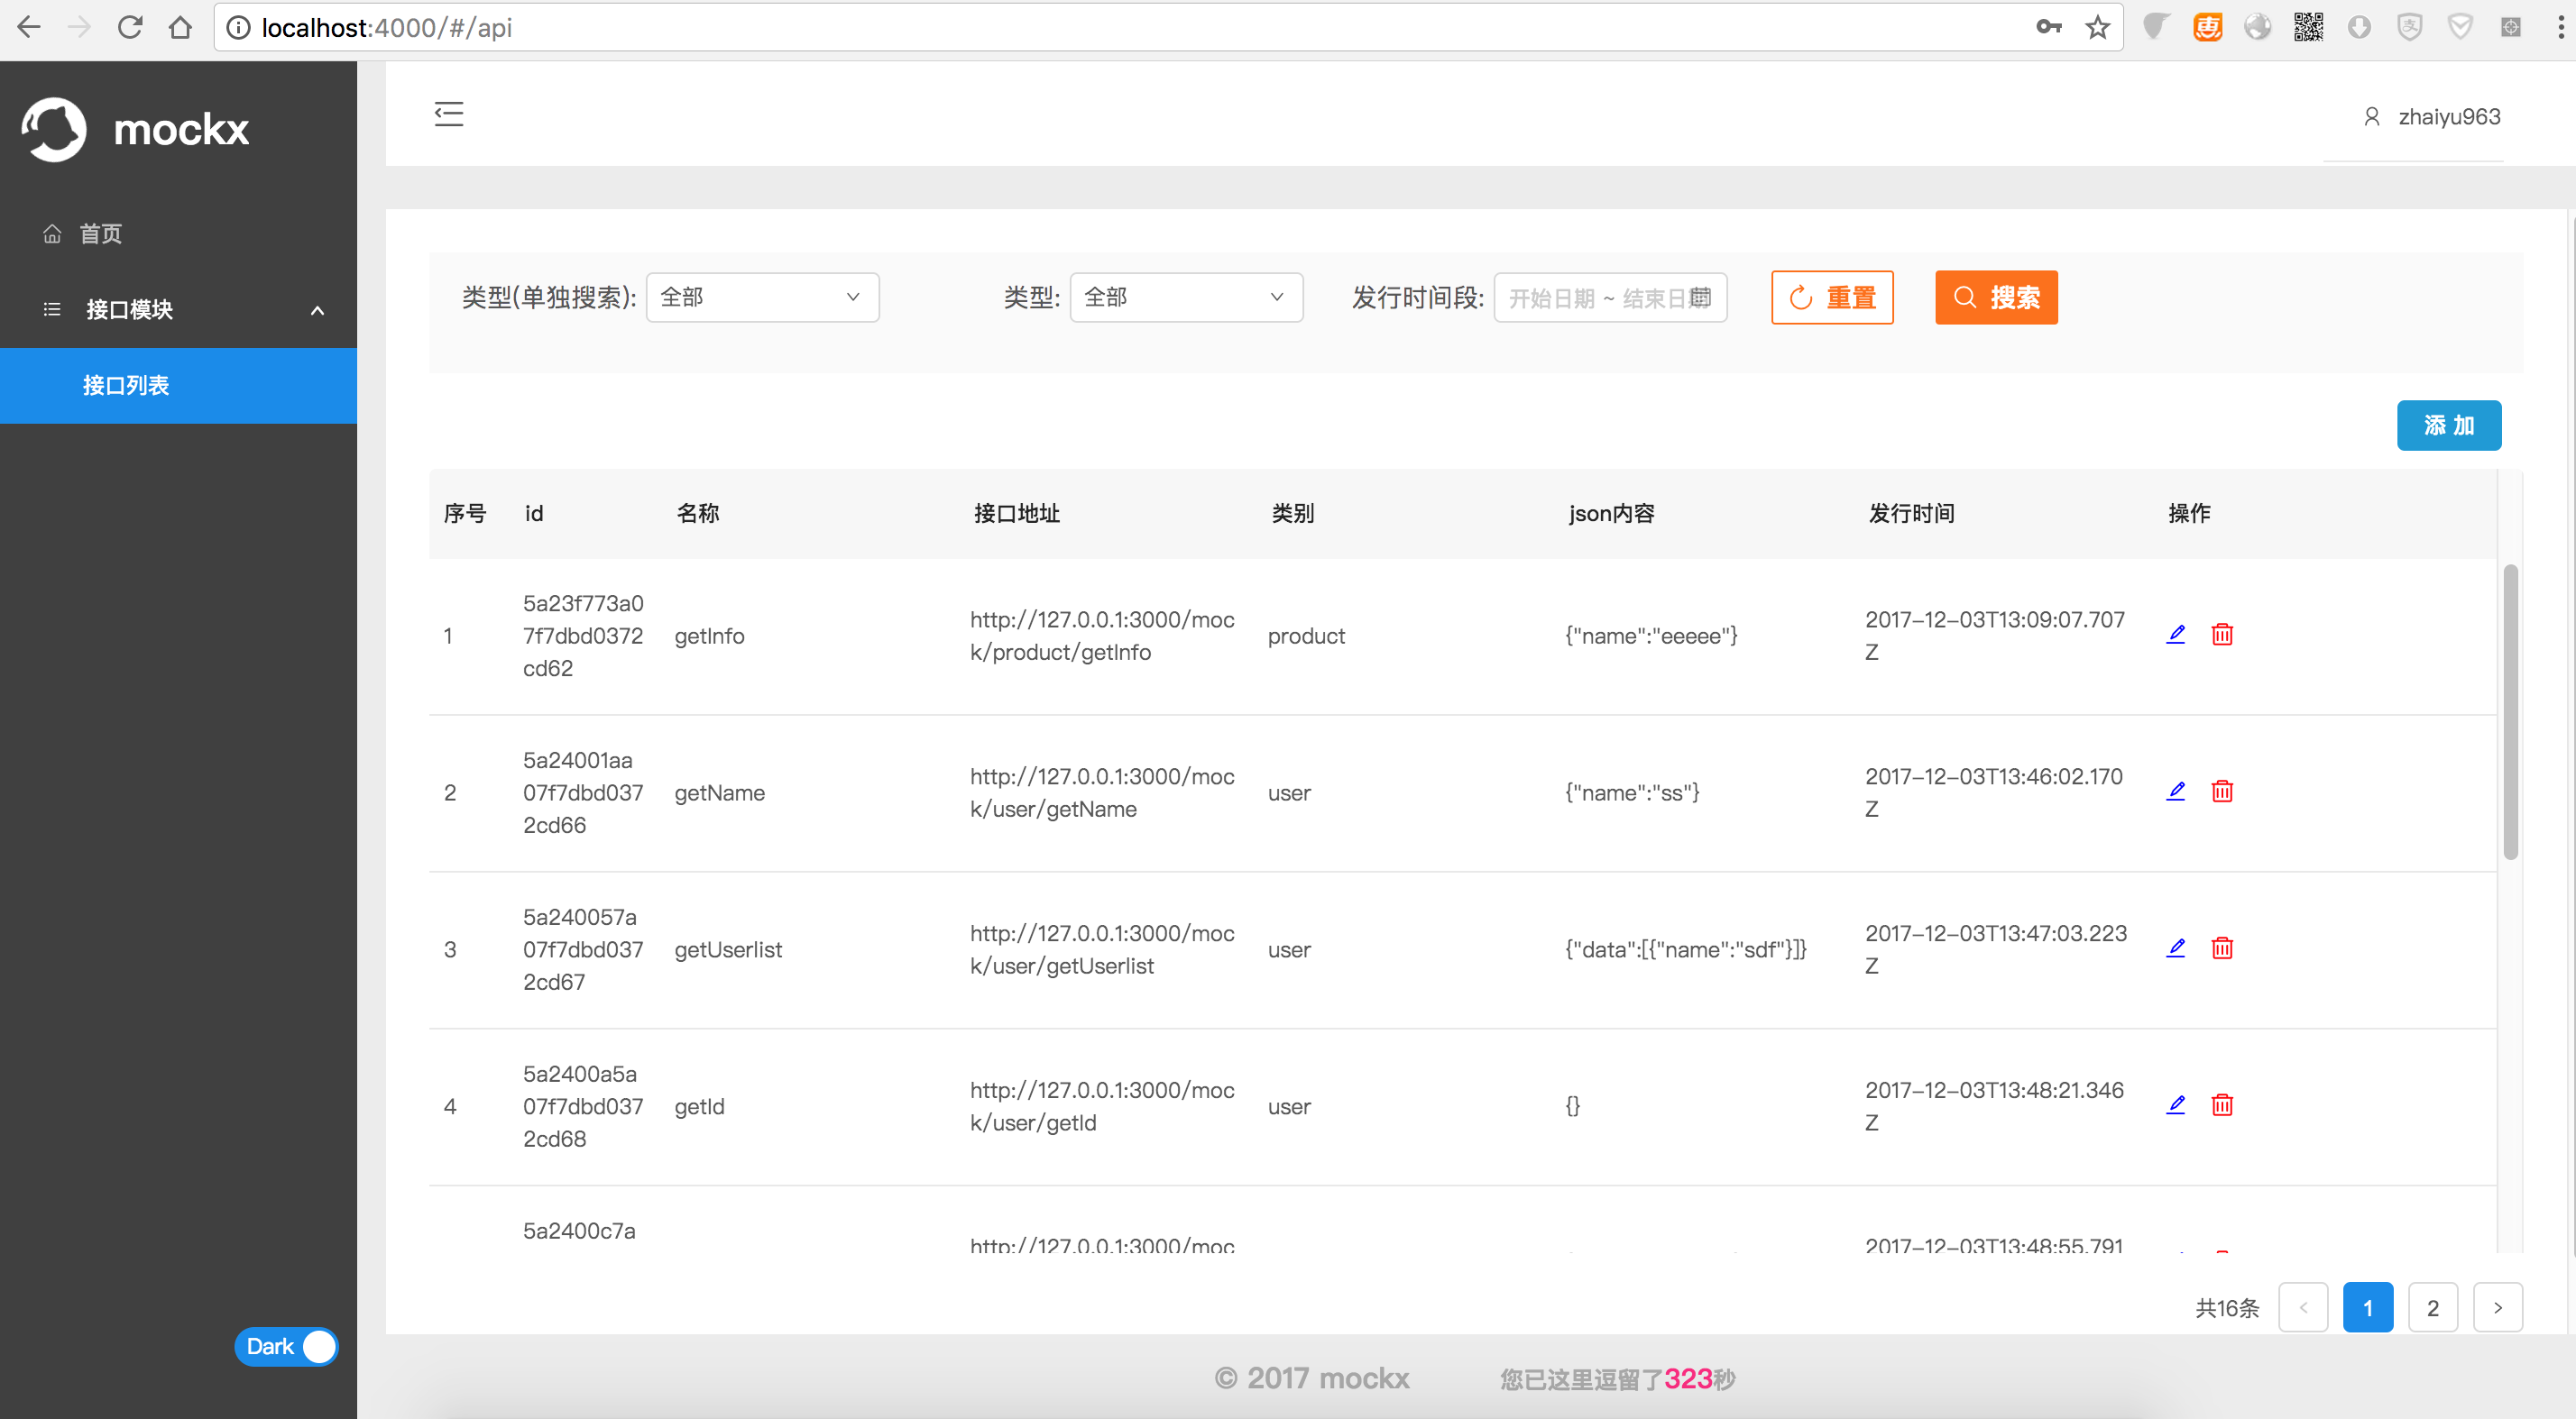
Task: Select 接口列表 menu item
Action: (126, 386)
